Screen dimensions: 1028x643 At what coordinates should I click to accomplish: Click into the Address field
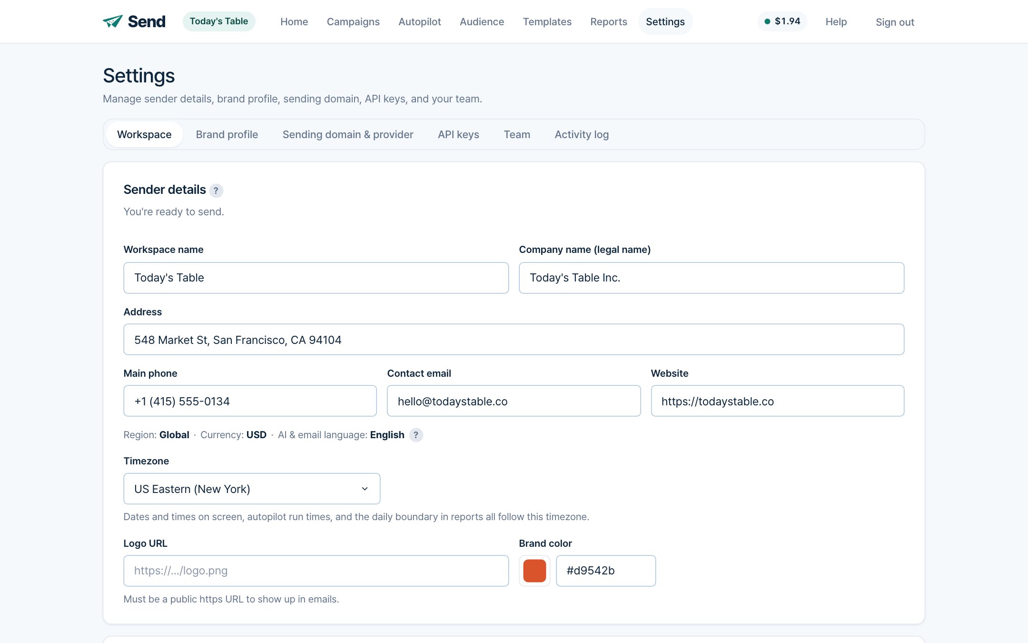point(514,340)
